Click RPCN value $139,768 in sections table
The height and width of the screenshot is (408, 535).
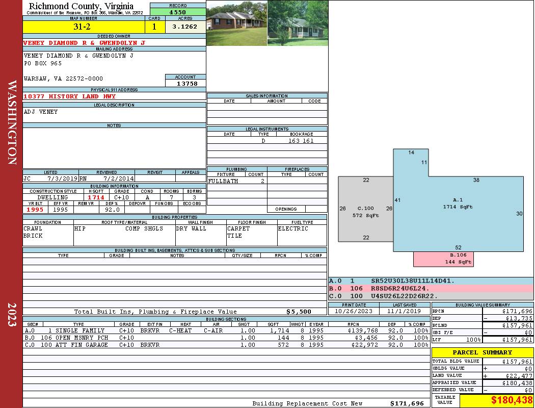(x=363, y=331)
